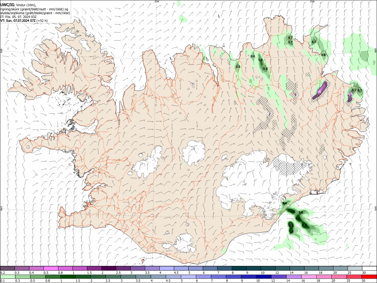Click the top-row dark teal swatch starting at 8

click(x=239, y=269)
